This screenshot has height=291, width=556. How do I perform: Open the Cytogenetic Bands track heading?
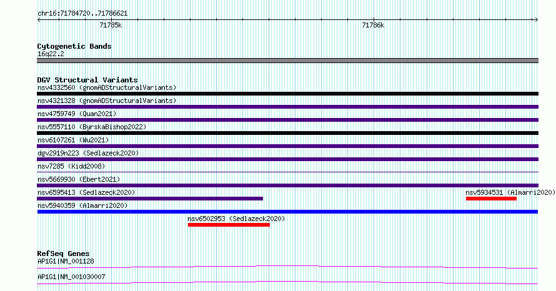click(74, 46)
